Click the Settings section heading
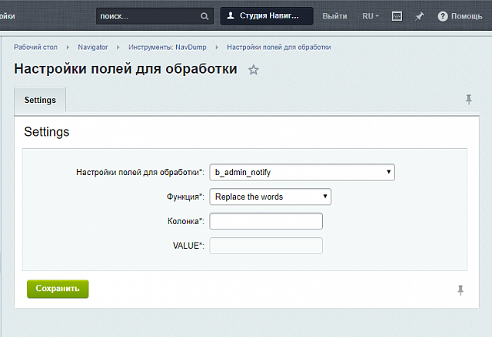 [x=47, y=132]
